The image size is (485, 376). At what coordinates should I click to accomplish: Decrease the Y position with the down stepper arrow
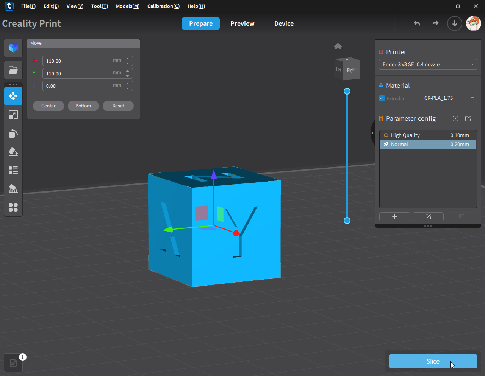click(x=128, y=76)
